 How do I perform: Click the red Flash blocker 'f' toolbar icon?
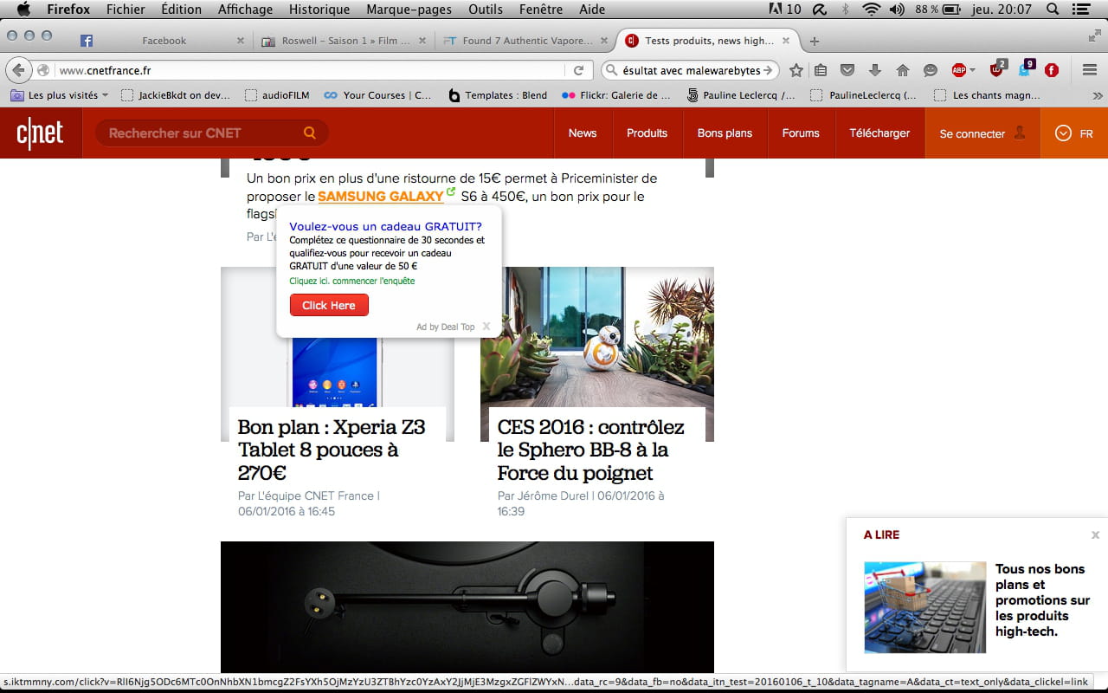[1052, 70]
